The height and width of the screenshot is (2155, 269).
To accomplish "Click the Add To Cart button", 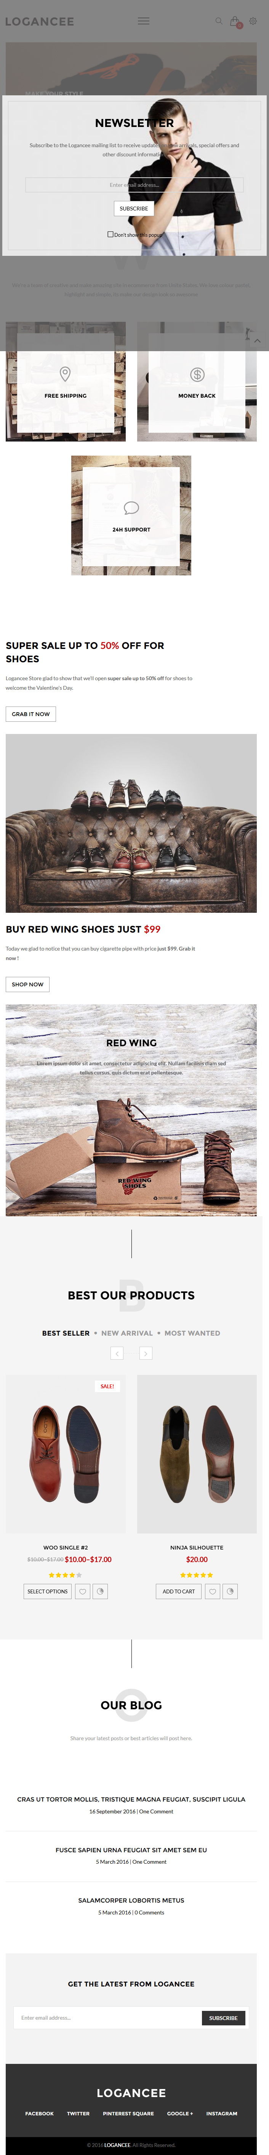I will tap(179, 1591).
